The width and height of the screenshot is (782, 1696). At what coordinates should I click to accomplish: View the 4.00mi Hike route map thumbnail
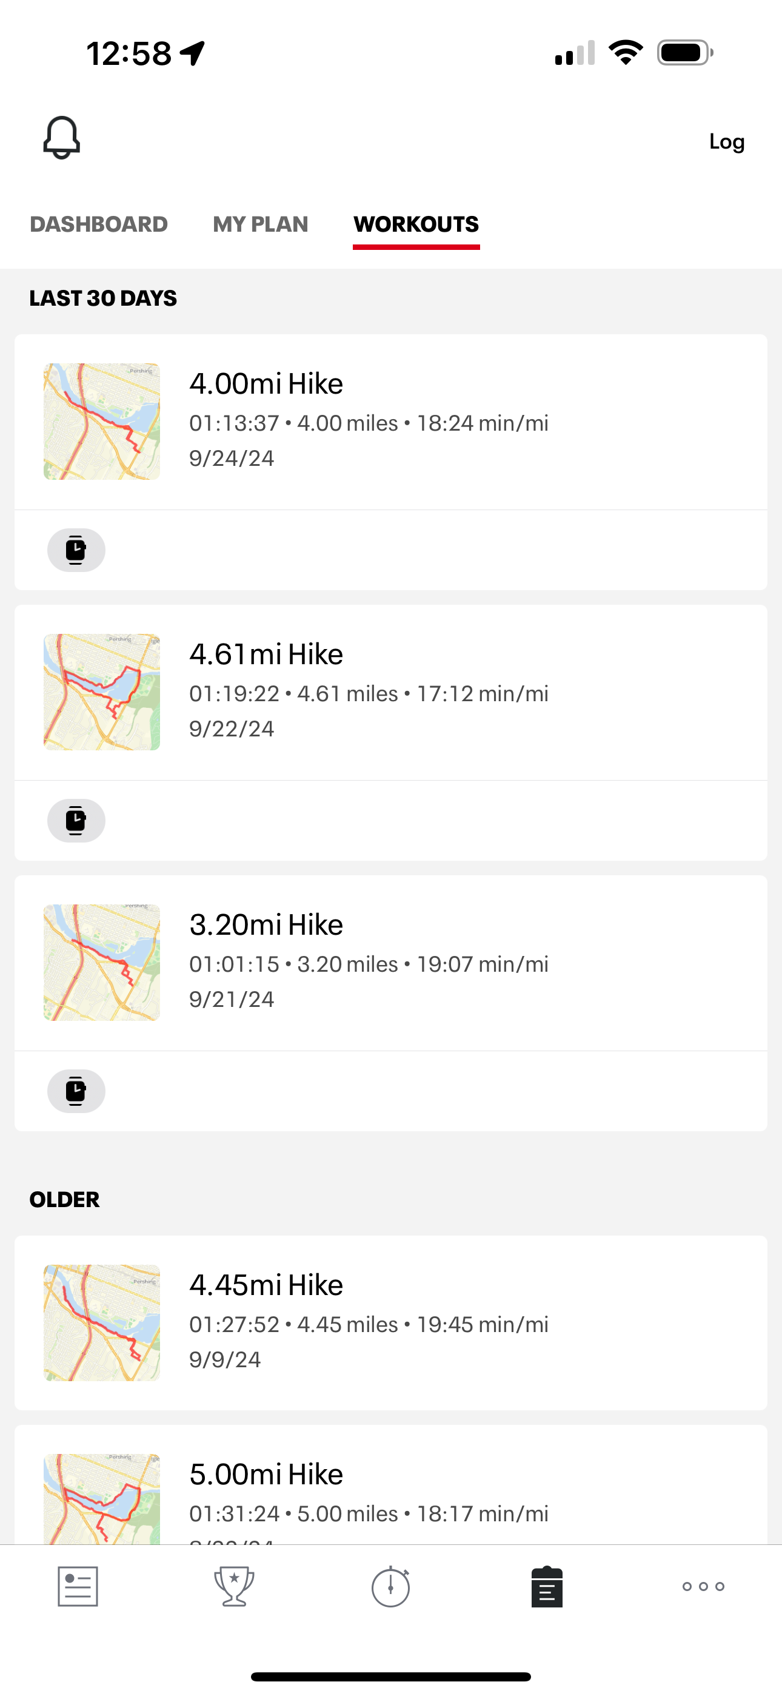[102, 422]
